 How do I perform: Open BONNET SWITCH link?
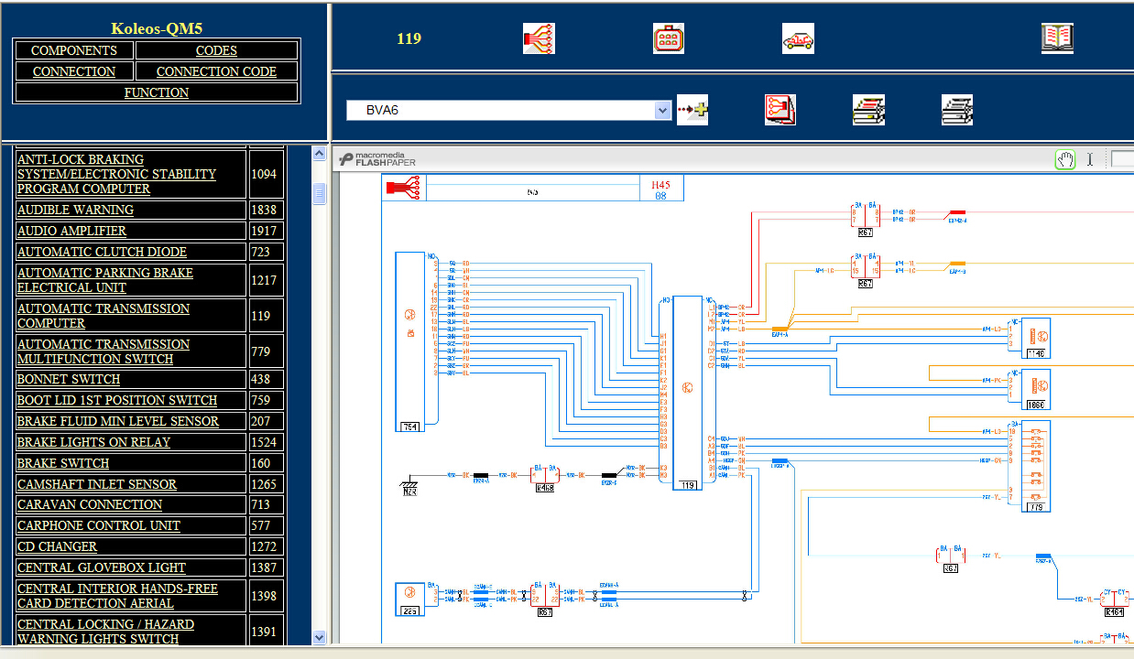point(69,379)
